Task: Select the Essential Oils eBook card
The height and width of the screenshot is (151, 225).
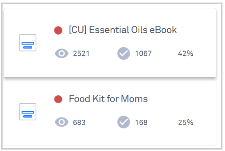Action: click(x=110, y=43)
